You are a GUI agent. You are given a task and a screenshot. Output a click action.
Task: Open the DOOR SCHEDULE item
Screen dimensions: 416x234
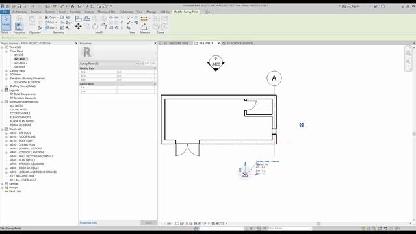click(x=20, y=114)
